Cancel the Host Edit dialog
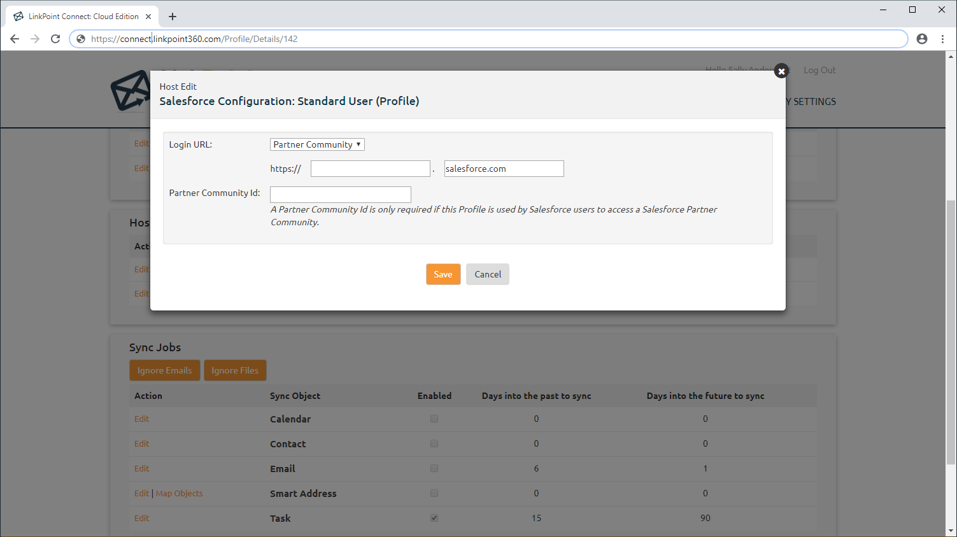The image size is (957, 537). pos(488,274)
